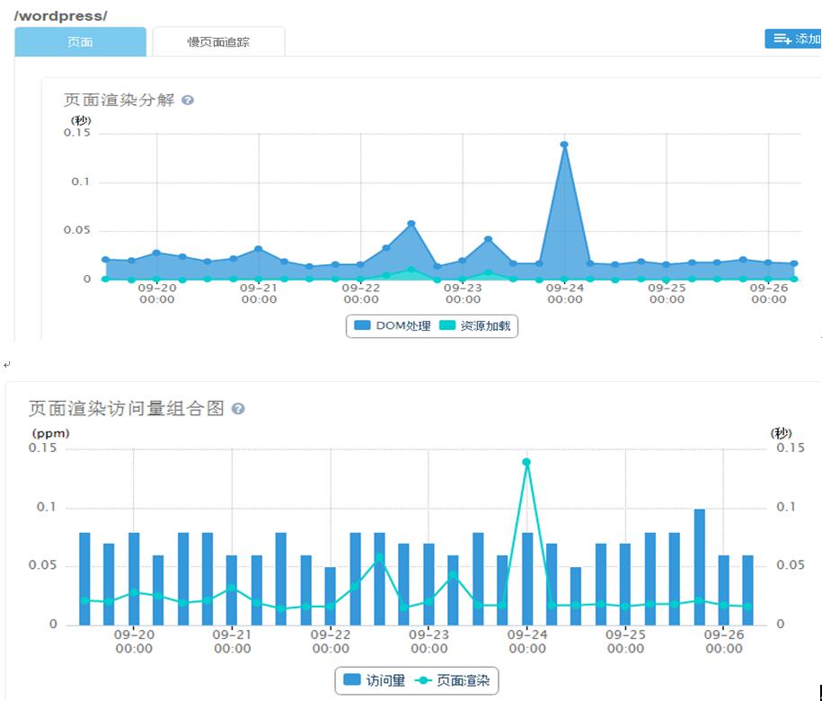The height and width of the screenshot is (701, 822).
Task: Click the small arrow icon above the lower chart panel
Action: (7, 363)
